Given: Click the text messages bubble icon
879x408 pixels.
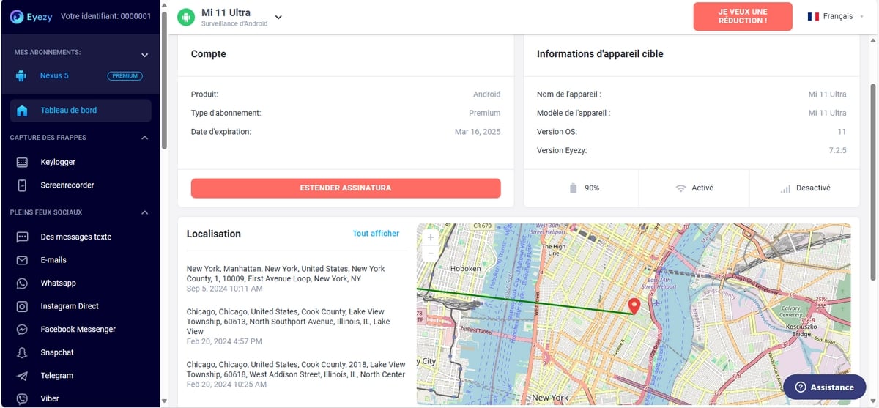Looking at the screenshot, I should point(22,237).
